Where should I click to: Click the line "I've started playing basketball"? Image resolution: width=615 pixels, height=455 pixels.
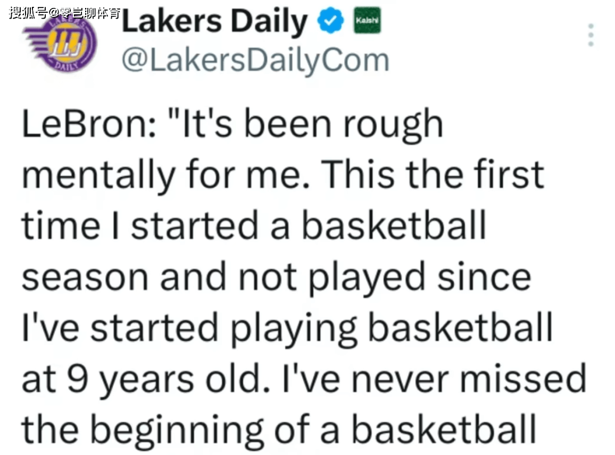(x=287, y=328)
